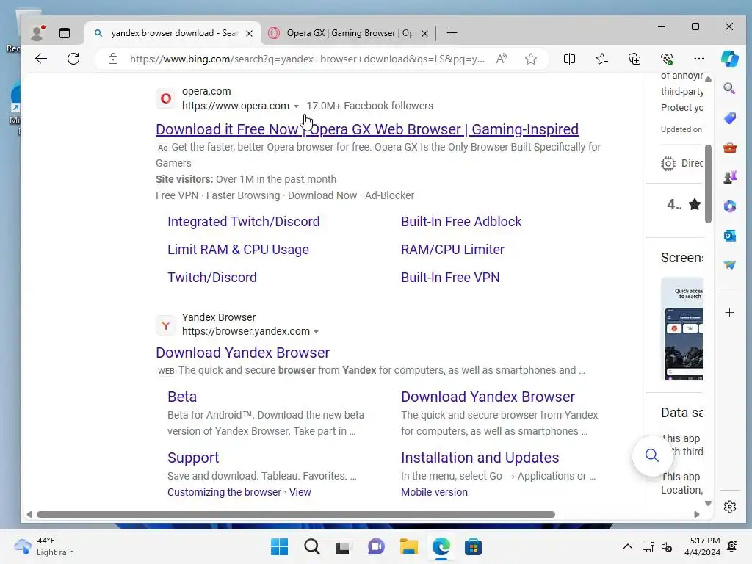The height and width of the screenshot is (564, 752).
Task: Click the Yandex Browser favicon
Action: [165, 325]
